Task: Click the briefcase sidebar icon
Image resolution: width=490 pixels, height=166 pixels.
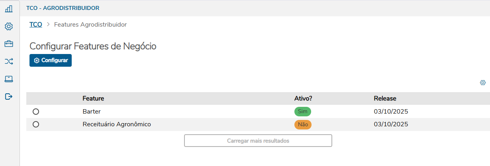Action: click(9, 44)
